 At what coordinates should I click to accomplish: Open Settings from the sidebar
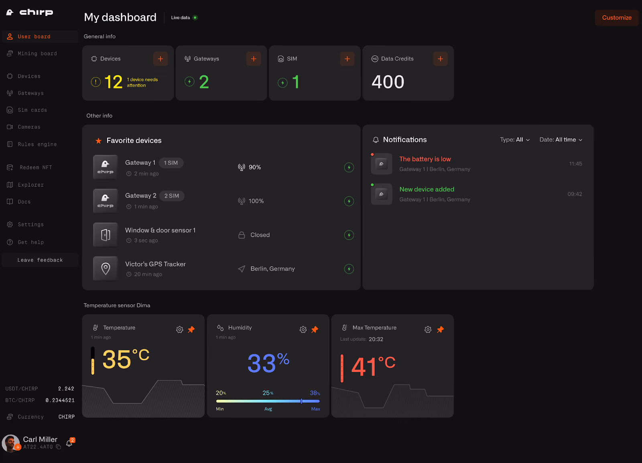(x=40, y=224)
